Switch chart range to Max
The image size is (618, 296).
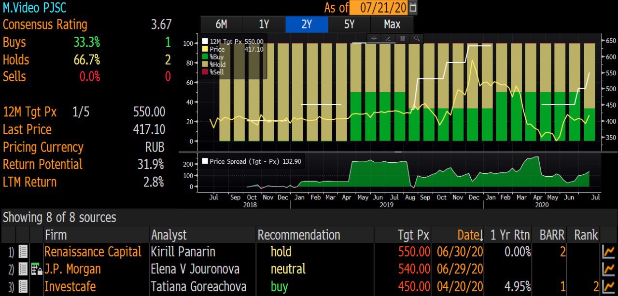click(392, 24)
